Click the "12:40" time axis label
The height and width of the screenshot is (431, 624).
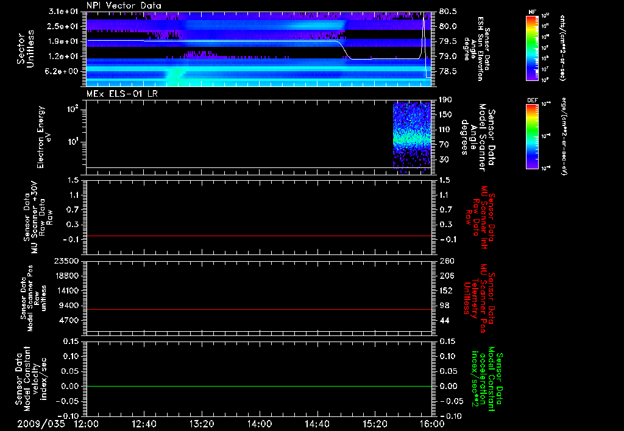[x=144, y=424]
